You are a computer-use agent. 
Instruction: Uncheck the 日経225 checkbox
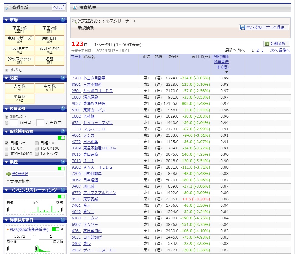click(x=7, y=143)
